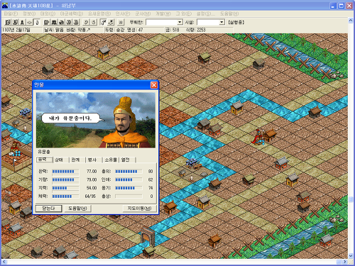Click the pause-style toolbar icon before the combo boxes
This screenshot has width=355, height=266.
(x=121, y=22)
